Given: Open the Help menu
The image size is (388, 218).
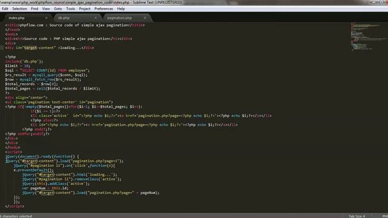Looking at the screenshot, I should point(121,8).
